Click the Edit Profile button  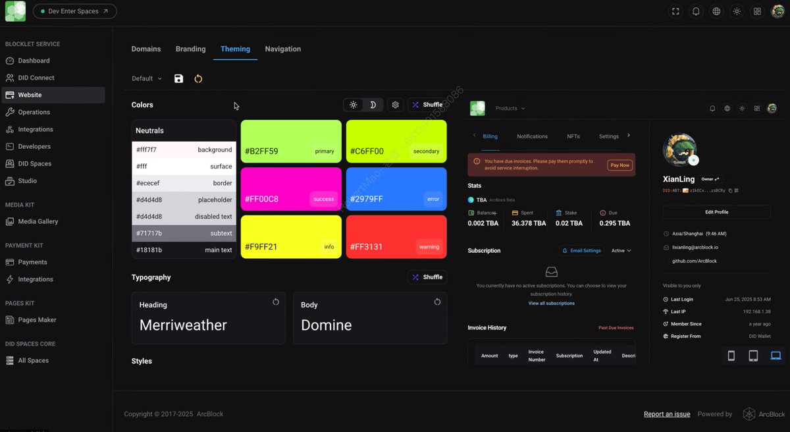[x=716, y=212]
